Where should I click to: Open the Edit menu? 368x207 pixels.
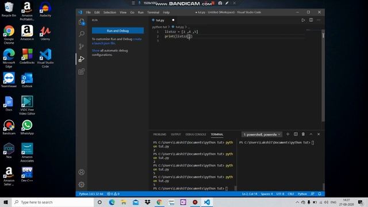pos(97,13)
